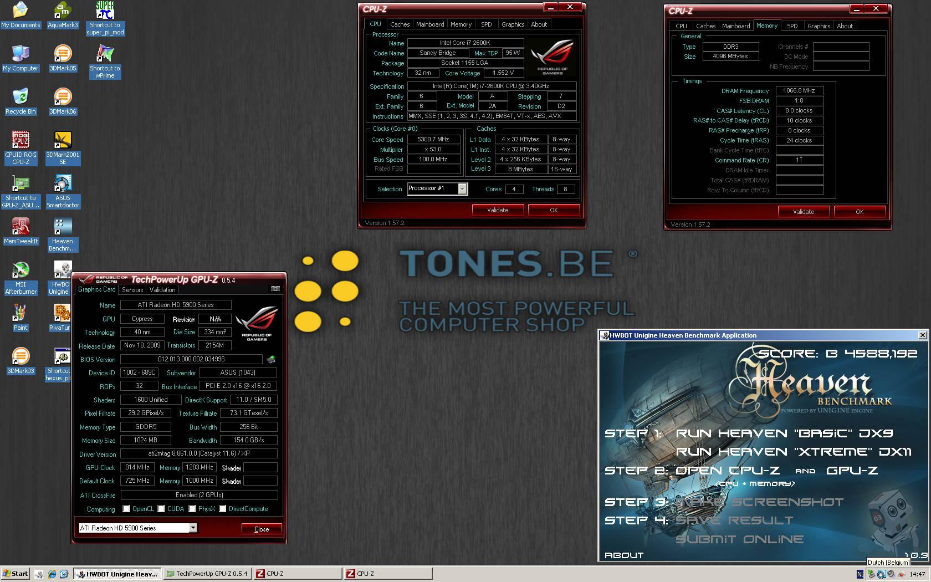931x582 pixels.
Task: Click Core Speed value 5300.7 MHz
Action: pos(433,140)
